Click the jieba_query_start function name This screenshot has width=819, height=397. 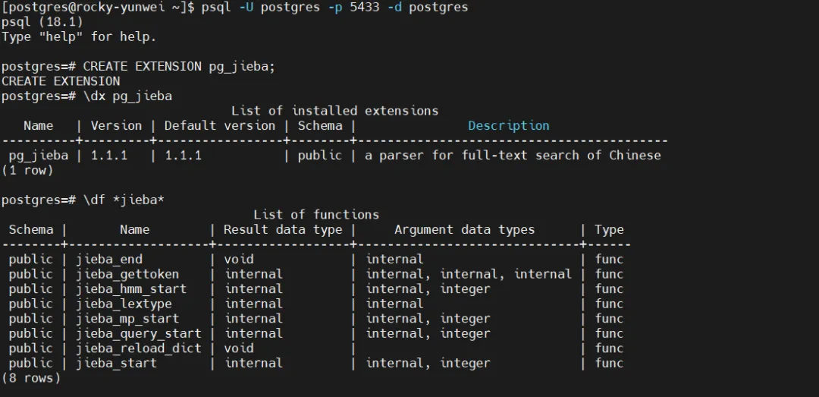pyautogui.click(x=139, y=333)
